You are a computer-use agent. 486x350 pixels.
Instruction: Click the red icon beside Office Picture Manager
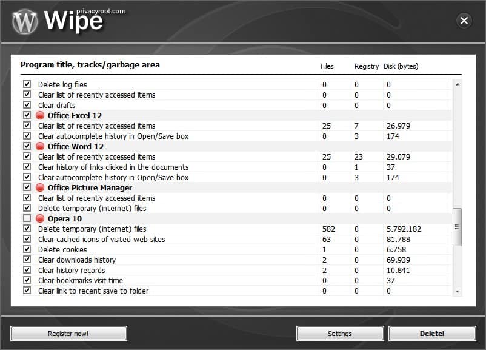[40, 187]
